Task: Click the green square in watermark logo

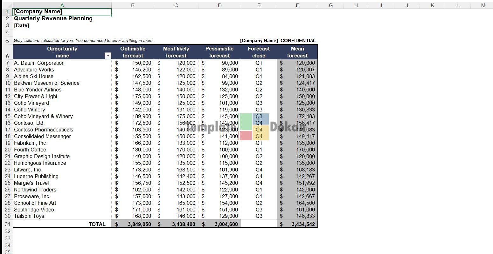Action: point(246,122)
